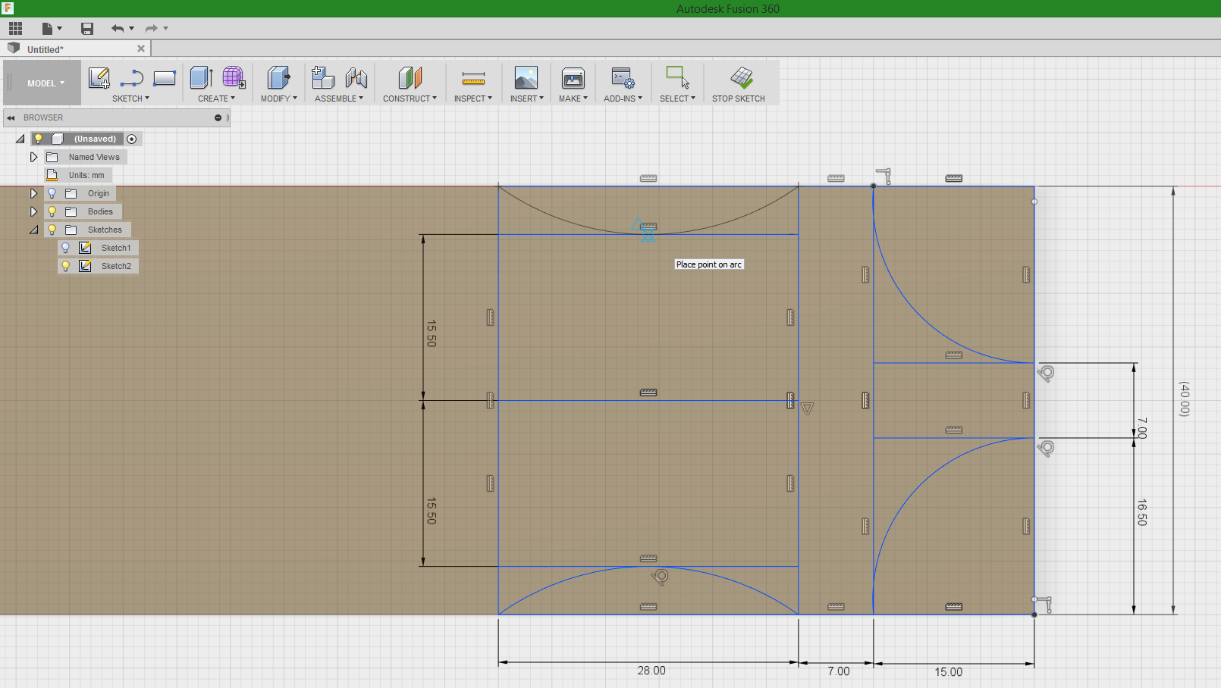The height and width of the screenshot is (688, 1221).
Task: Select the Sketch2 tree item label
Action: coord(116,266)
